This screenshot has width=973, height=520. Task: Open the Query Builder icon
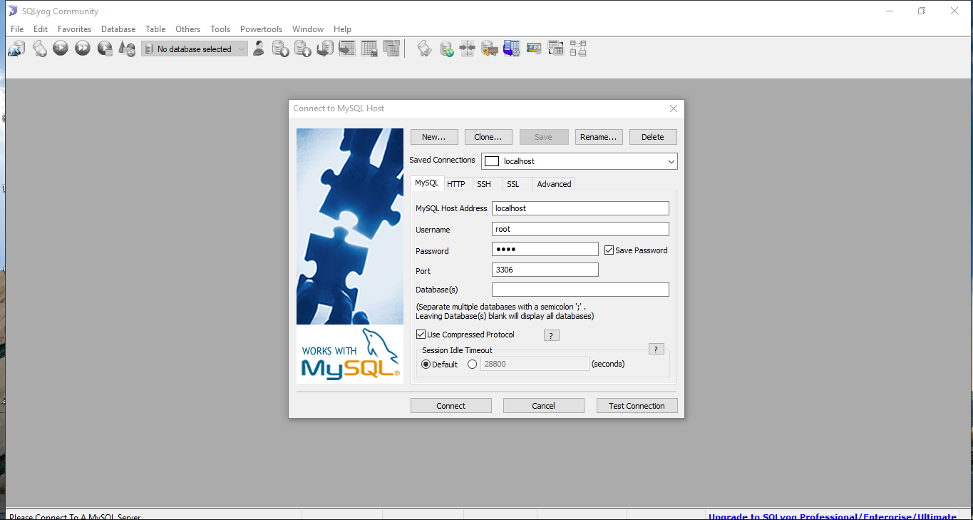point(556,49)
